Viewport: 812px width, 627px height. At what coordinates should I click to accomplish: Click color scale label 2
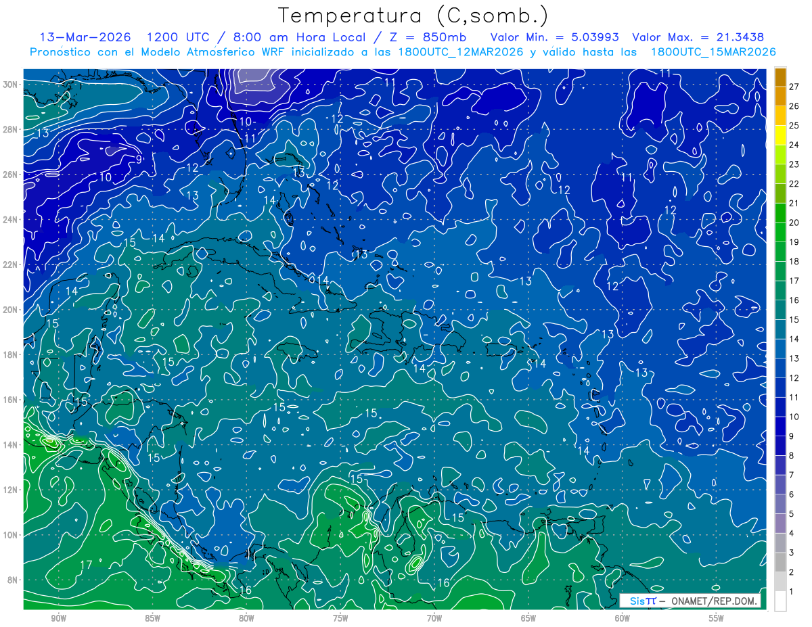point(792,572)
